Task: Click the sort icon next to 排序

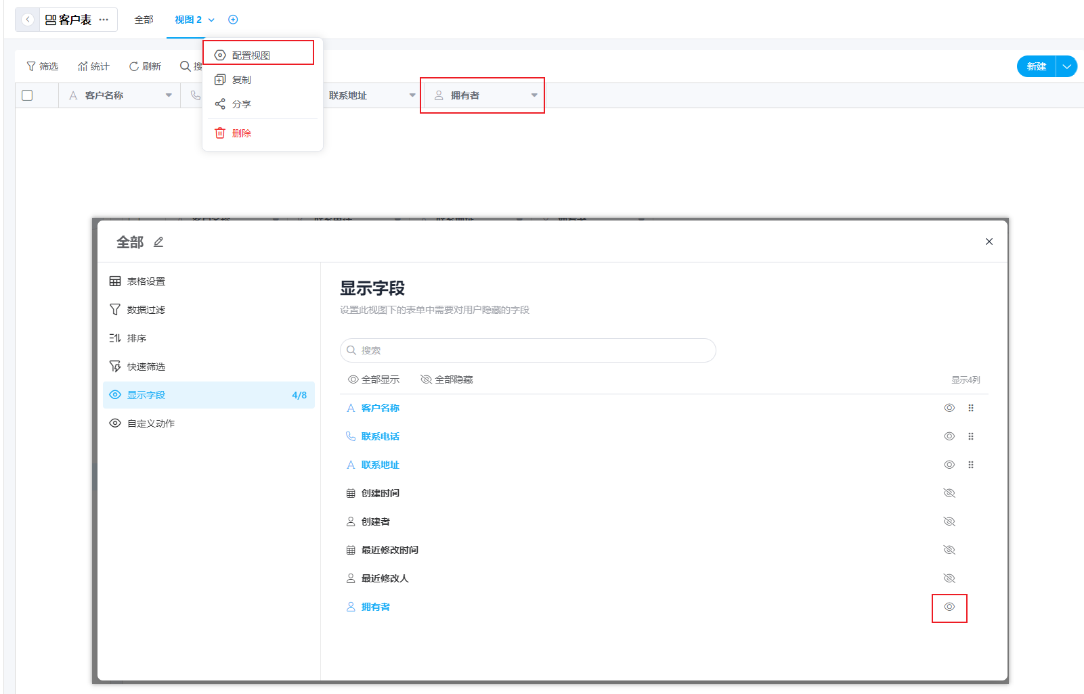Action: click(115, 338)
